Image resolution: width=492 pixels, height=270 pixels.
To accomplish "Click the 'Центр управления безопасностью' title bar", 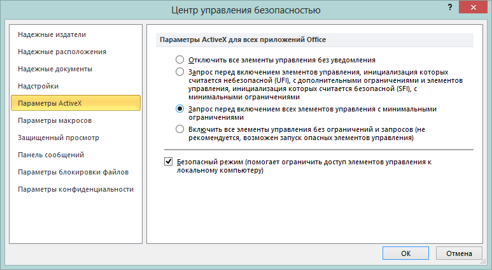I will pyautogui.click(x=246, y=10).
